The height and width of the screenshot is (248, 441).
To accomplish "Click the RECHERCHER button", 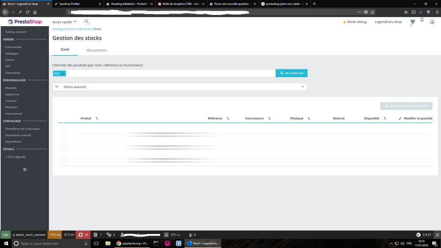I will click(292, 73).
